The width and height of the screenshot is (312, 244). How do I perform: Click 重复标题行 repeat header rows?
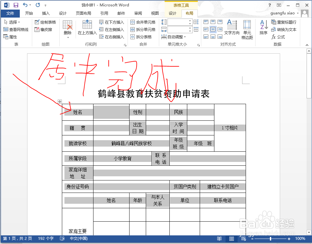pyautogui.click(x=284, y=22)
